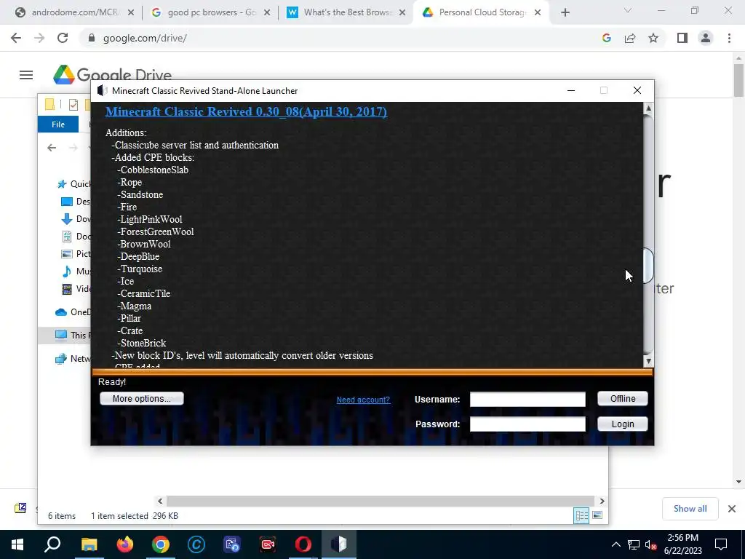This screenshot has height=559, width=745.
Task: Close the good pc browsers tab
Action: (x=267, y=12)
